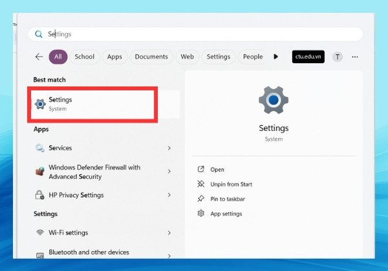Switch to the School filter tab

point(85,57)
